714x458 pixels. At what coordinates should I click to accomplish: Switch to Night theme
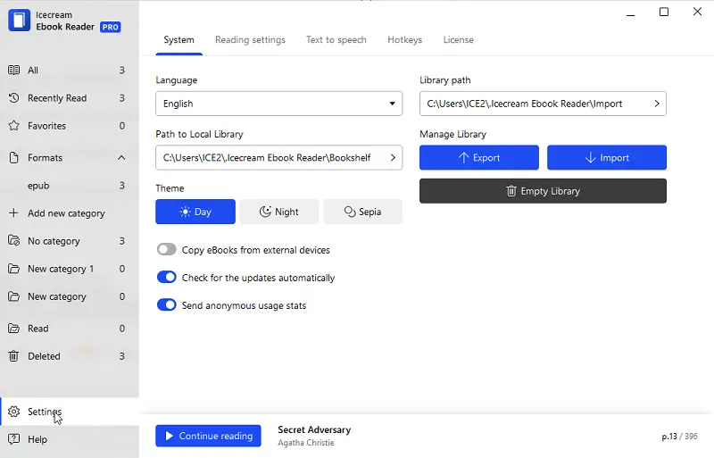pyautogui.click(x=278, y=212)
